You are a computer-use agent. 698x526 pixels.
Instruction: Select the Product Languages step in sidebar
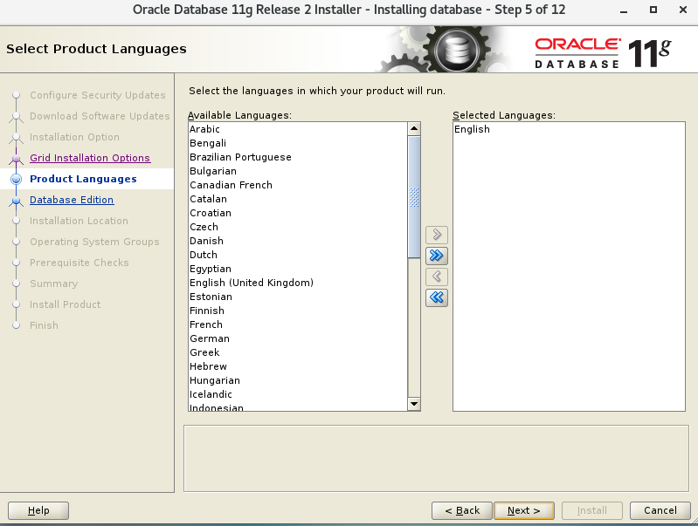click(x=83, y=179)
